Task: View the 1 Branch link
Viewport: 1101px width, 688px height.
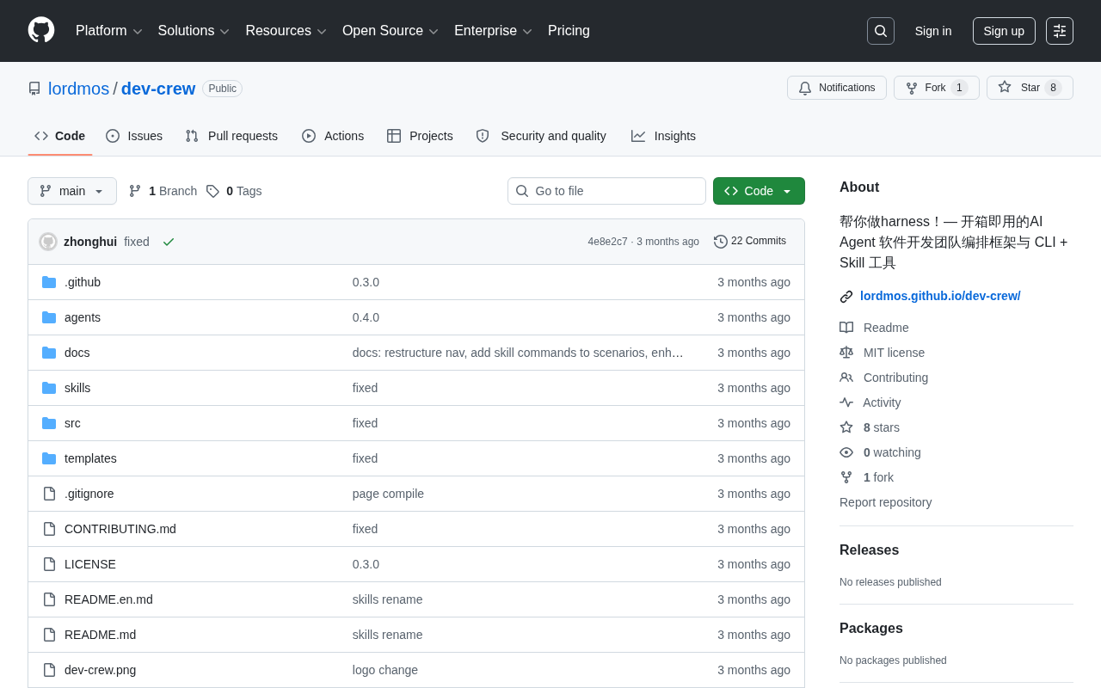Action: [x=163, y=191]
